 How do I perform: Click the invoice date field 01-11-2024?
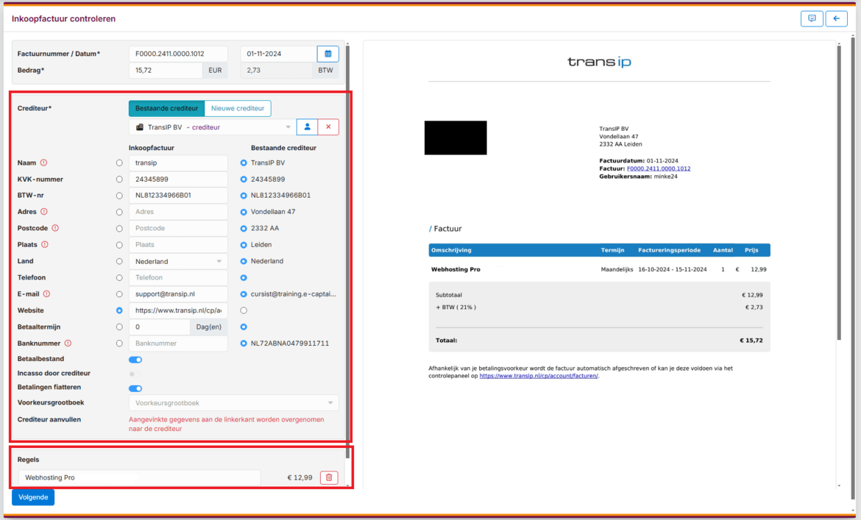(x=278, y=54)
